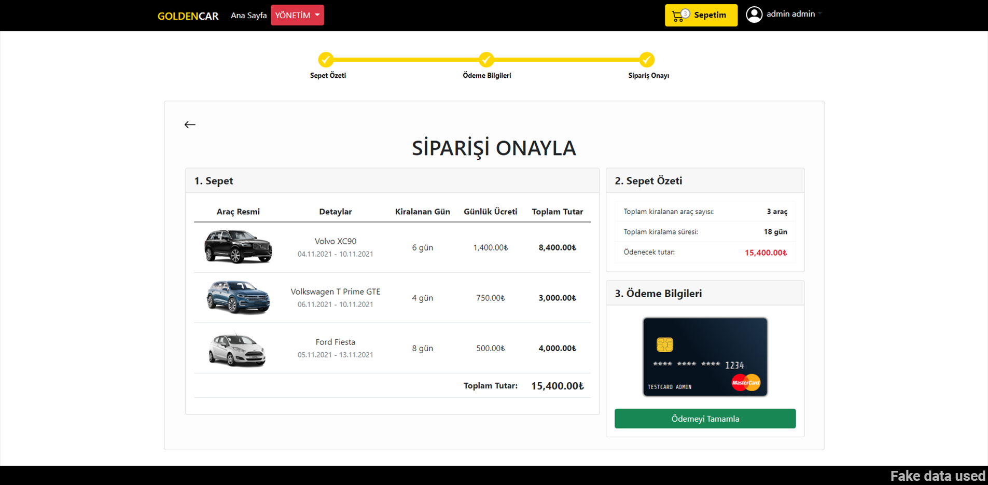
Task: Click the date range 04.11.2021 - 10.11.2021
Action: click(x=336, y=254)
